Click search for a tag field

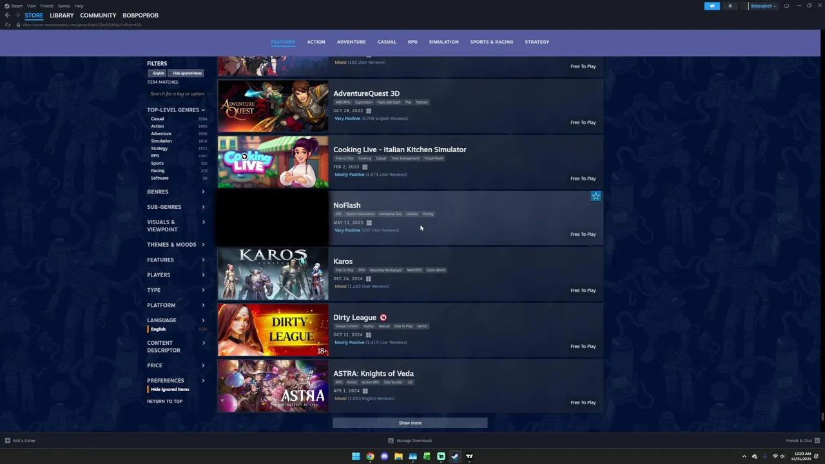[177, 94]
